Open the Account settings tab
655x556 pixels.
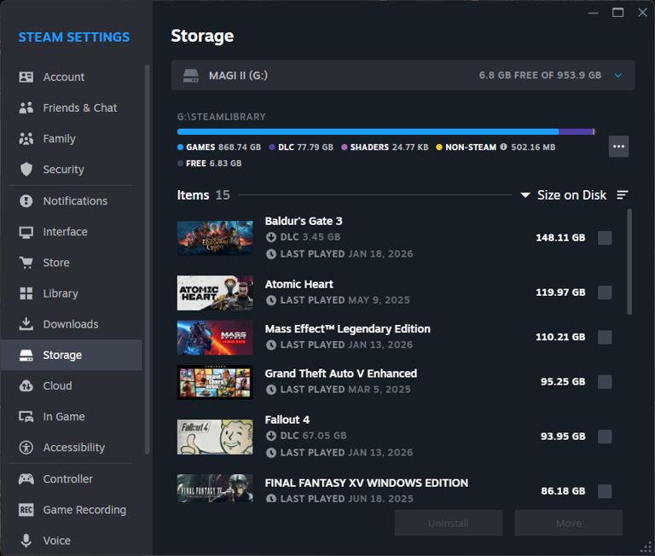[x=71, y=77]
